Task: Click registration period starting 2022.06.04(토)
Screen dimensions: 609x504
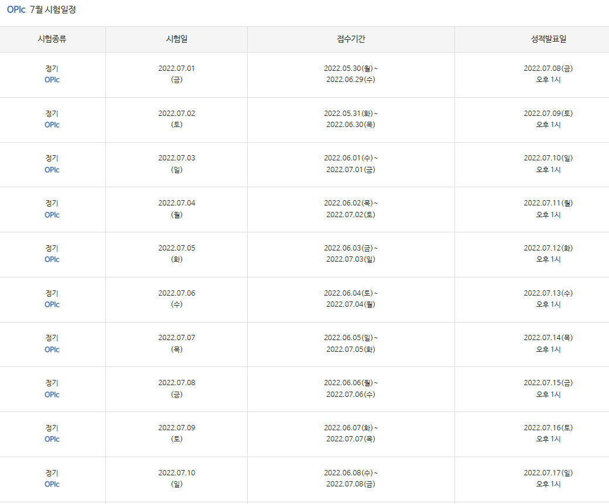Action: [x=351, y=299]
